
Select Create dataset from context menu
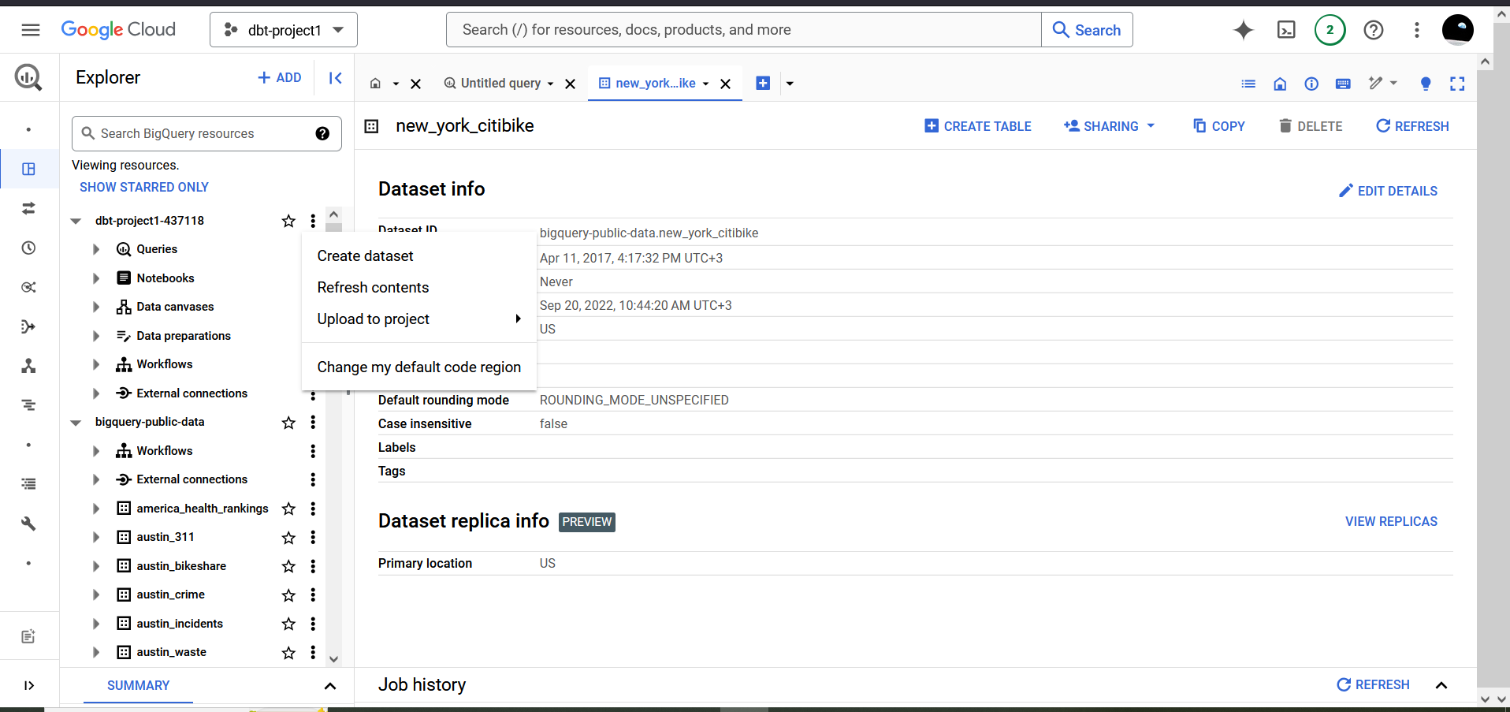click(419, 256)
